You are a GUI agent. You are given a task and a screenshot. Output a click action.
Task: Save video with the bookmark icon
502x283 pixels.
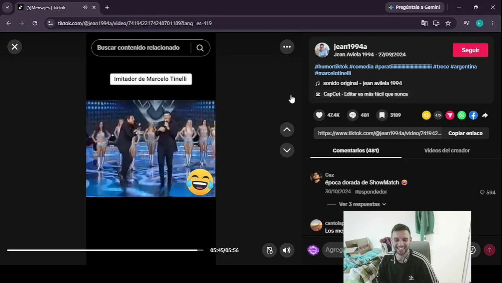382,115
